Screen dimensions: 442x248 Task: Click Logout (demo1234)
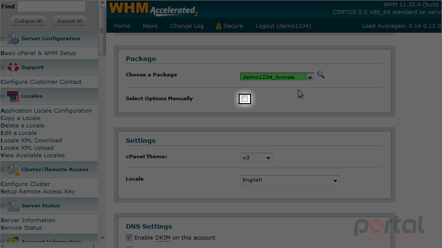tap(283, 26)
